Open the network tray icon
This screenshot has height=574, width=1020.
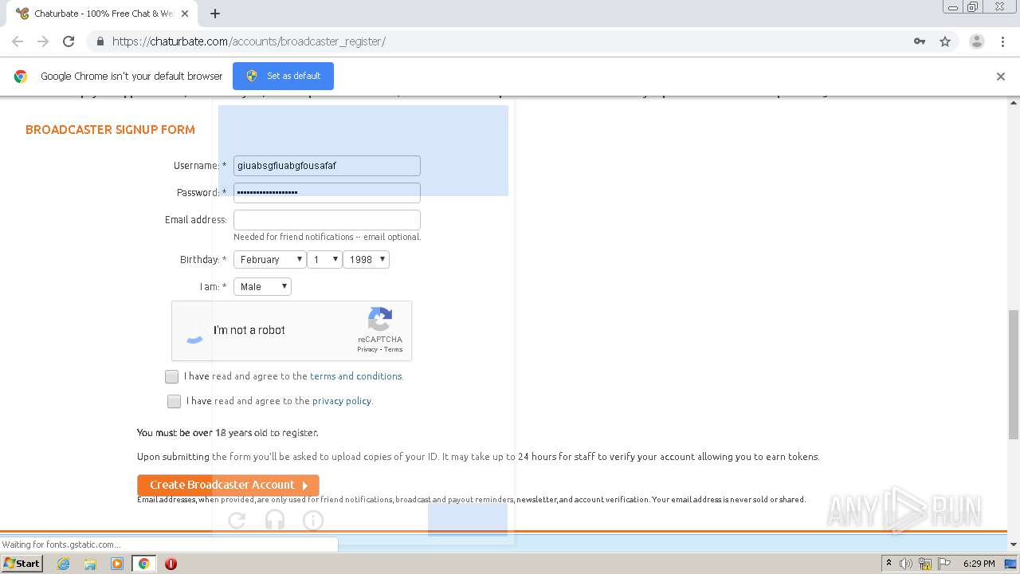[925, 564]
